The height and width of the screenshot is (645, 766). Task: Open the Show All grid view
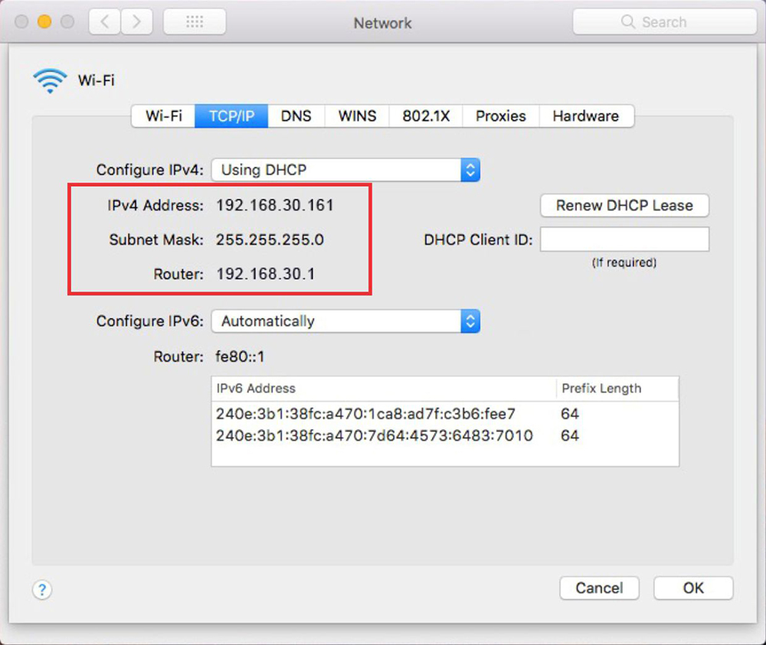coord(194,22)
